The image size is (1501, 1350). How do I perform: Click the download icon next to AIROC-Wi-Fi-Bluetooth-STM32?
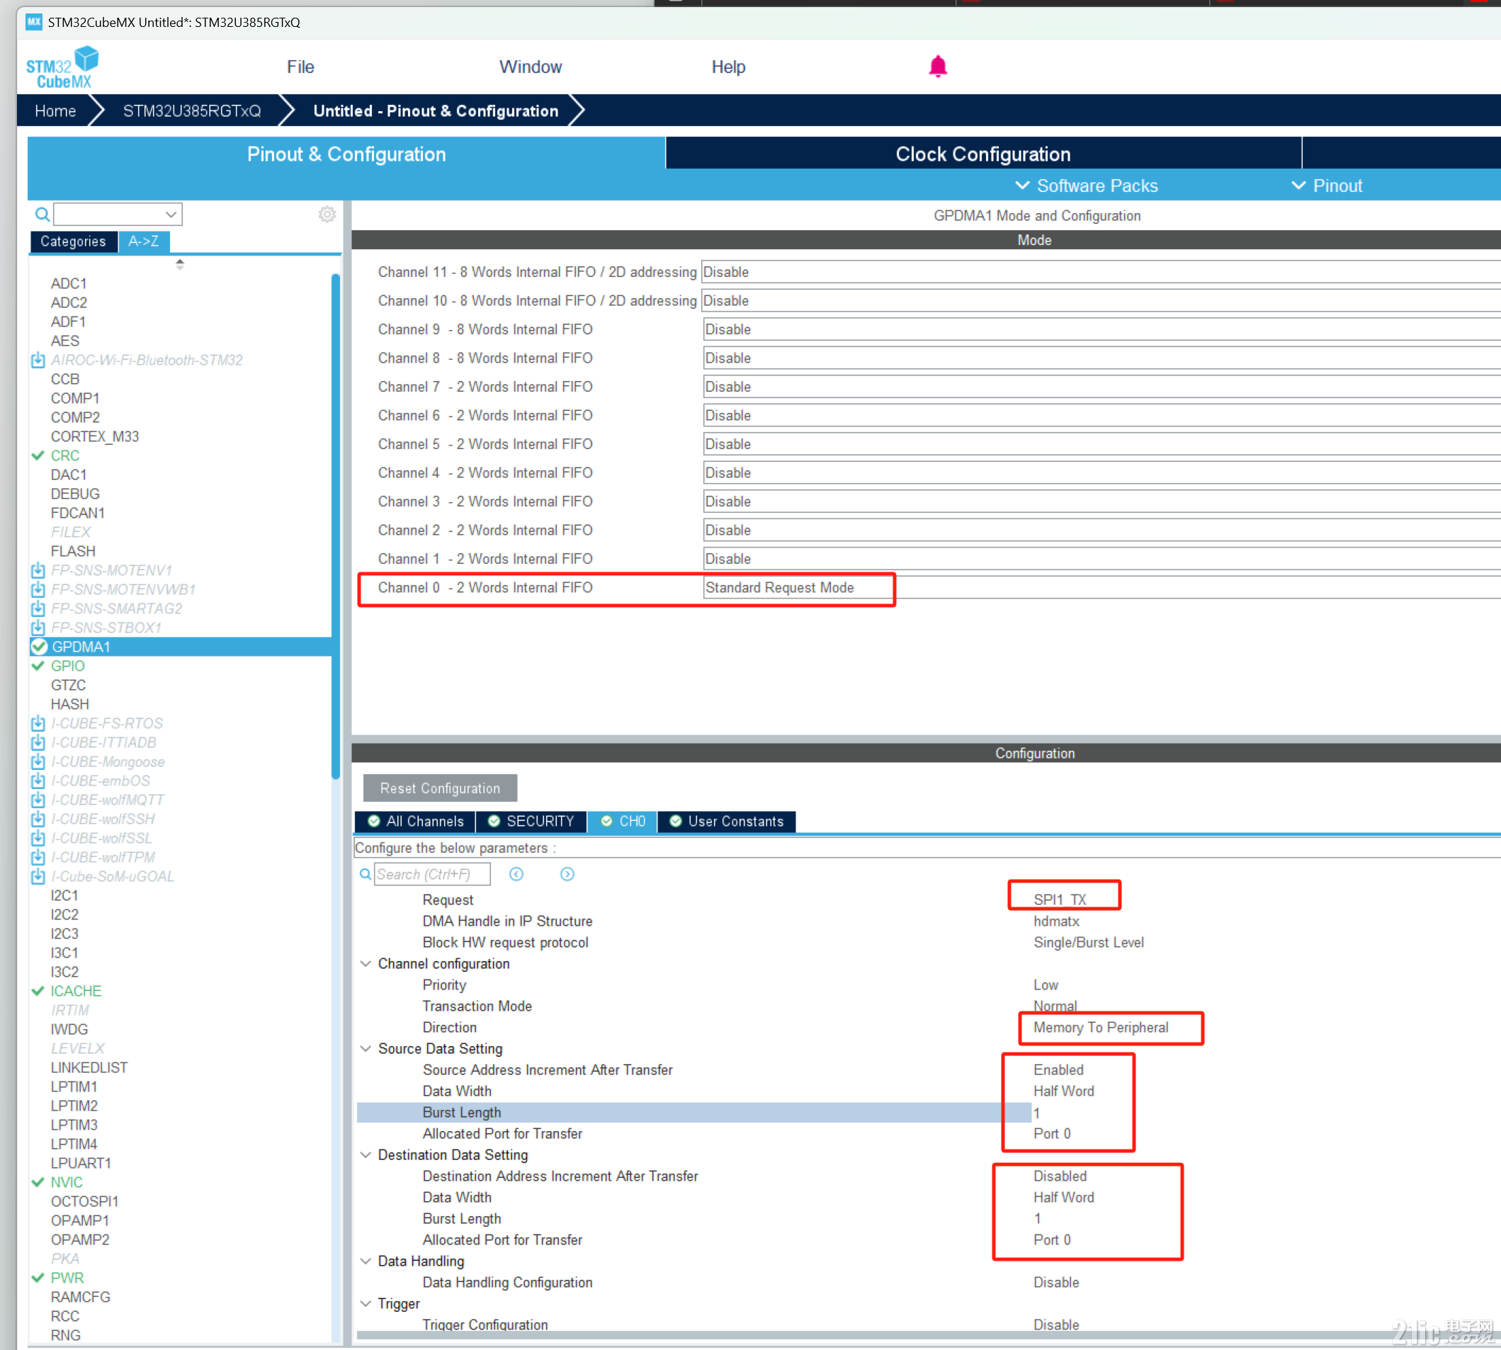38,360
